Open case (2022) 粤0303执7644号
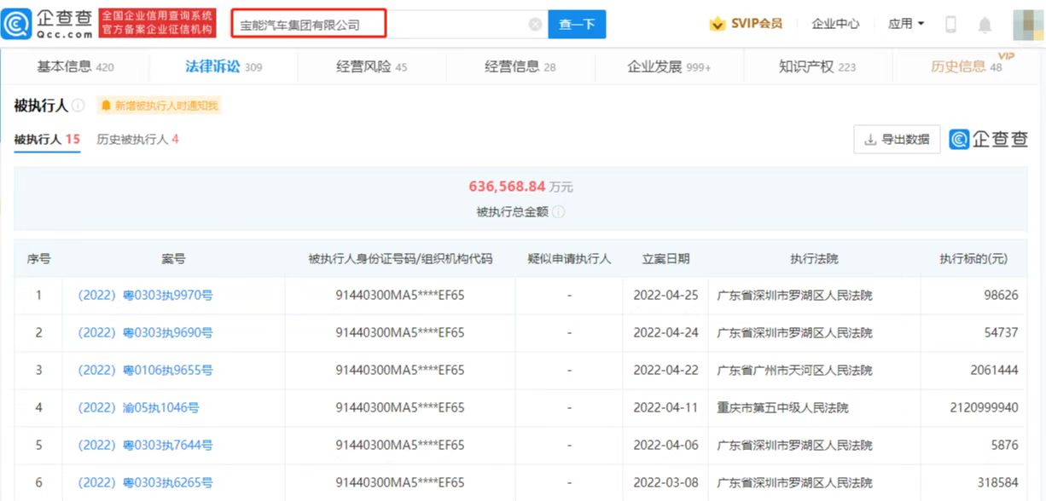1046x501 pixels. [x=145, y=446]
